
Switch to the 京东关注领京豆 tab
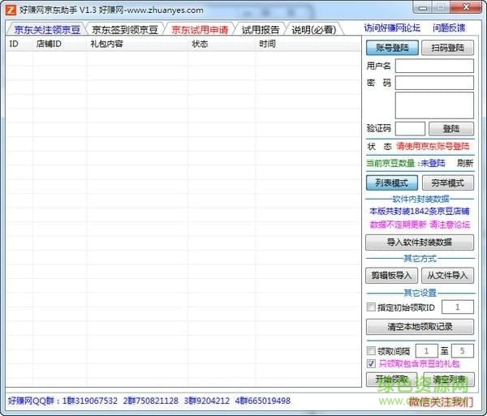(47, 30)
